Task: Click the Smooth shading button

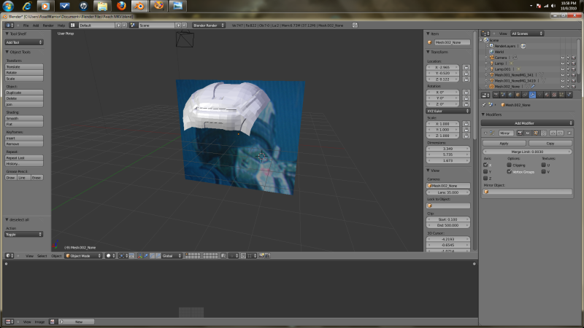Action: click(24, 118)
